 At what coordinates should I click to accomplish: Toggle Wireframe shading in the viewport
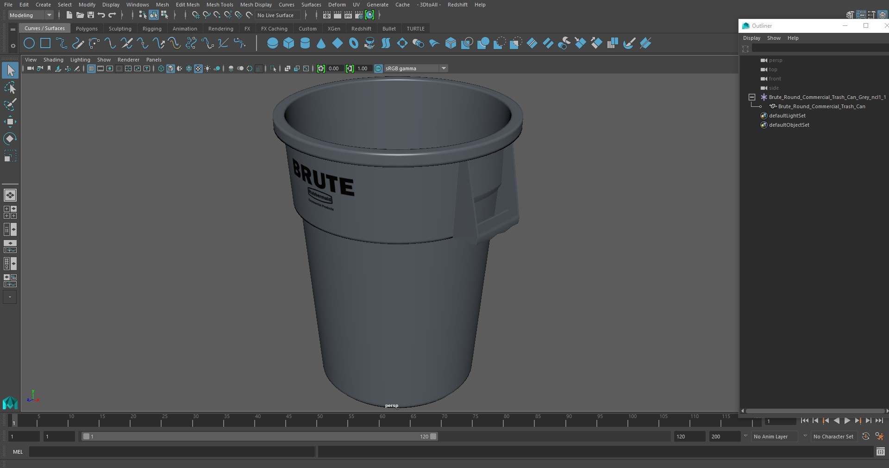pyautogui.click(x=161, y=68)
